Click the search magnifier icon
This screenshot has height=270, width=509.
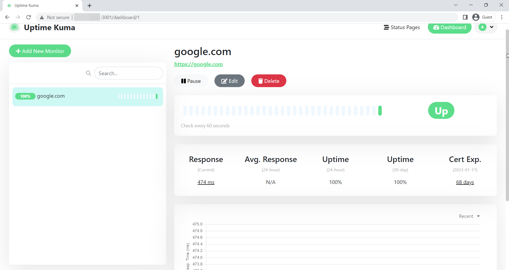(x=89, y=73)
